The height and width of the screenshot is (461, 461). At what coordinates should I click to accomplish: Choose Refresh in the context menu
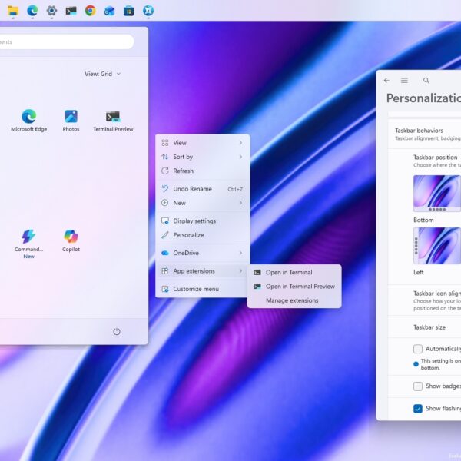click(203, 171)
